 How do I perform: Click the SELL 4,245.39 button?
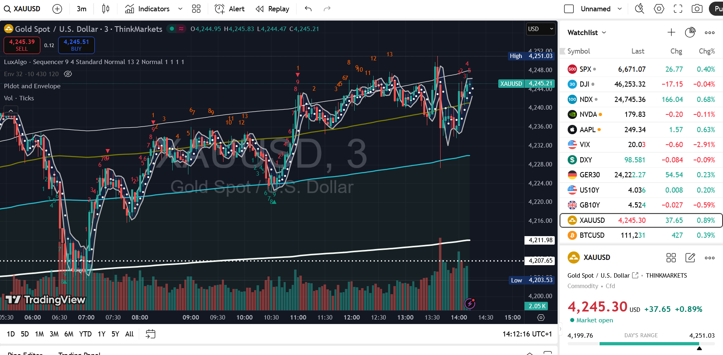pyautogui.click(x=22, y=45)
